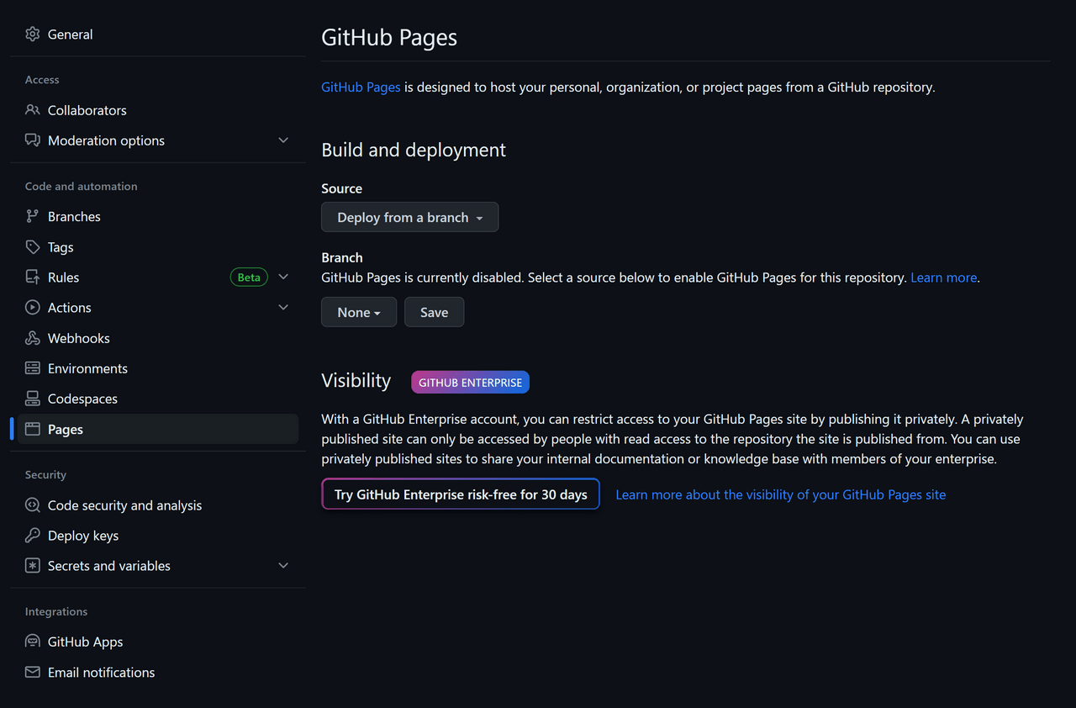Expand the Actions section chevron
The height and width of the screenshot is (708, 1076).
click(283, 308)
